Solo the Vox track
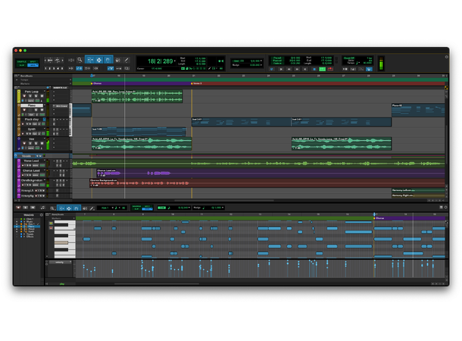This screenshot has height=341, width=462. [x=36, y=143]
